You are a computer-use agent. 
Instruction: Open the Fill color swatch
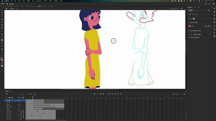(190, 26)
